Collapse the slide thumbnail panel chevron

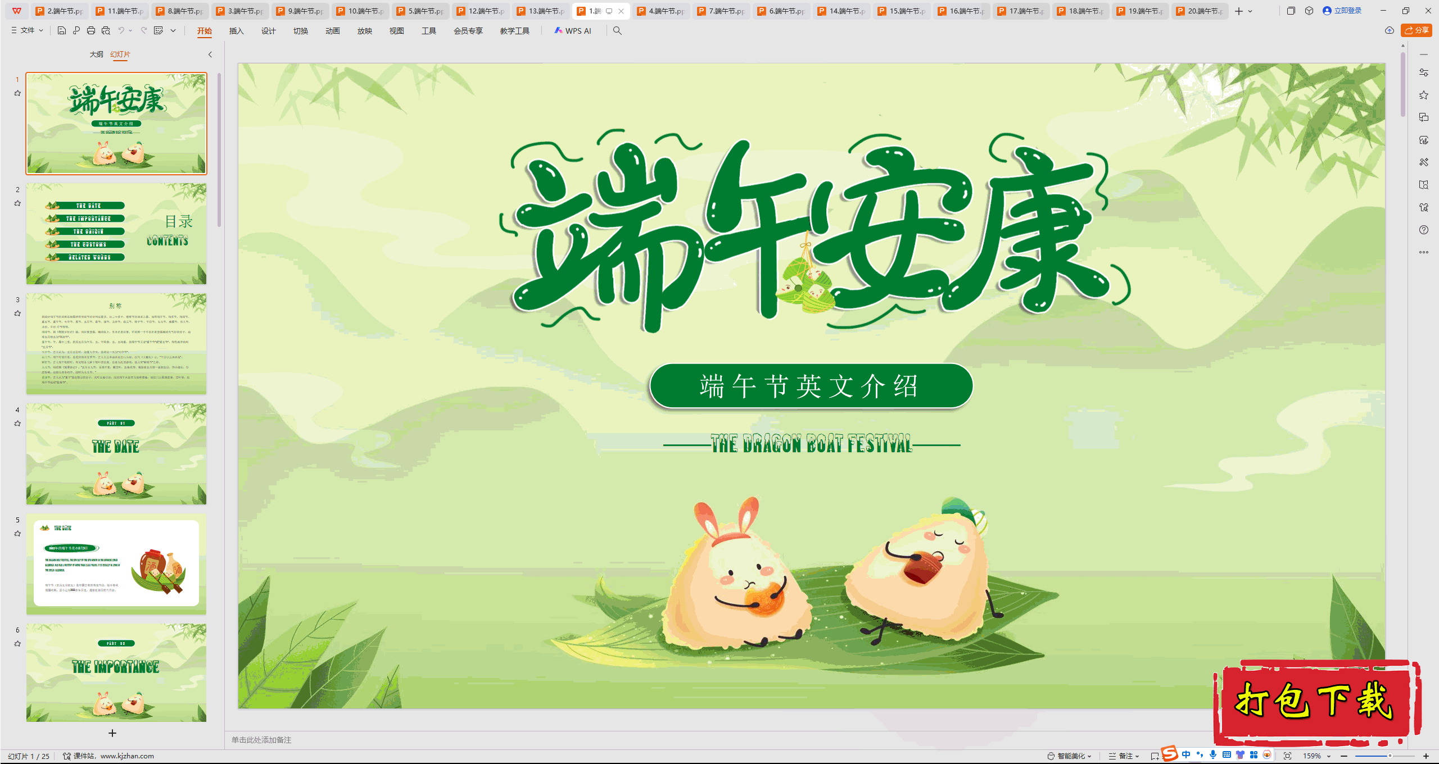(210, 54)
